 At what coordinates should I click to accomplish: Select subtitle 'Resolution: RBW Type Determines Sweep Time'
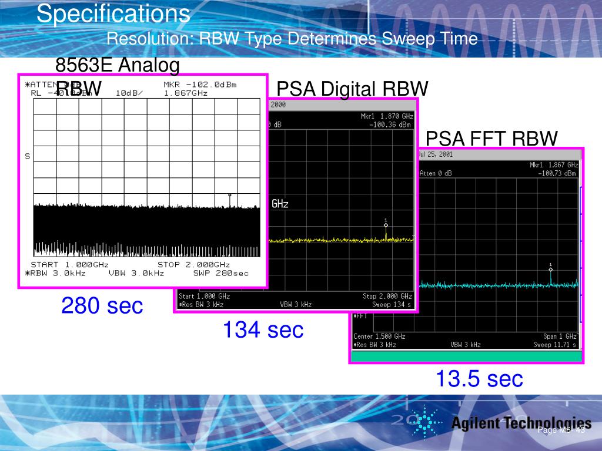pyautogui.click(x=292, y=38)
